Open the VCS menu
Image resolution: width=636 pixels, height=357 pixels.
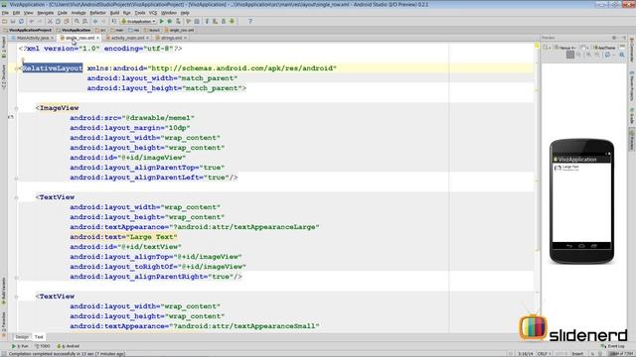point(152,13)
